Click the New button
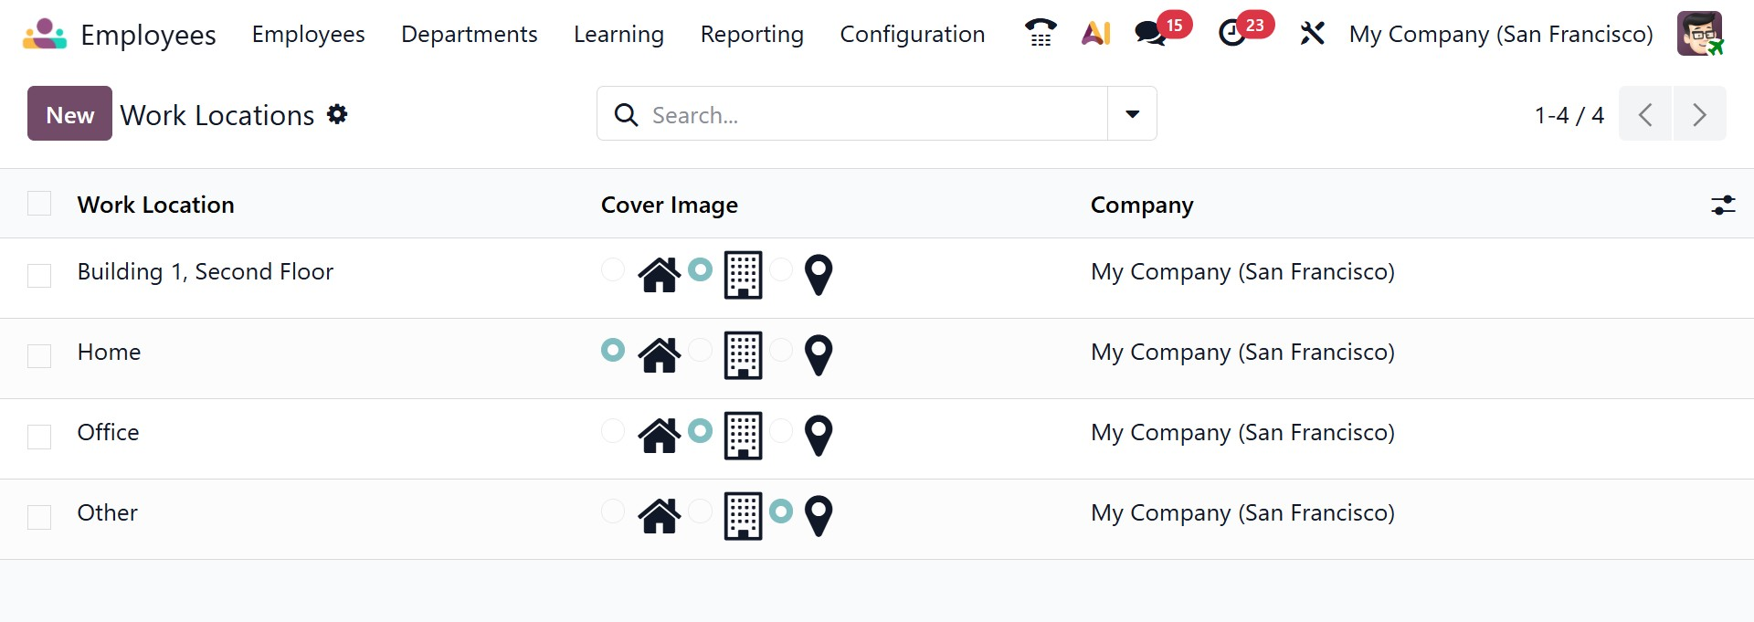 (69, 114)
